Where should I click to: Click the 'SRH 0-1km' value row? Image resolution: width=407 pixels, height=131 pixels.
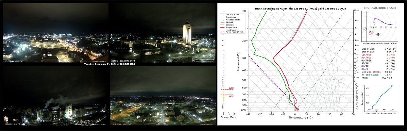pos(379,49)
